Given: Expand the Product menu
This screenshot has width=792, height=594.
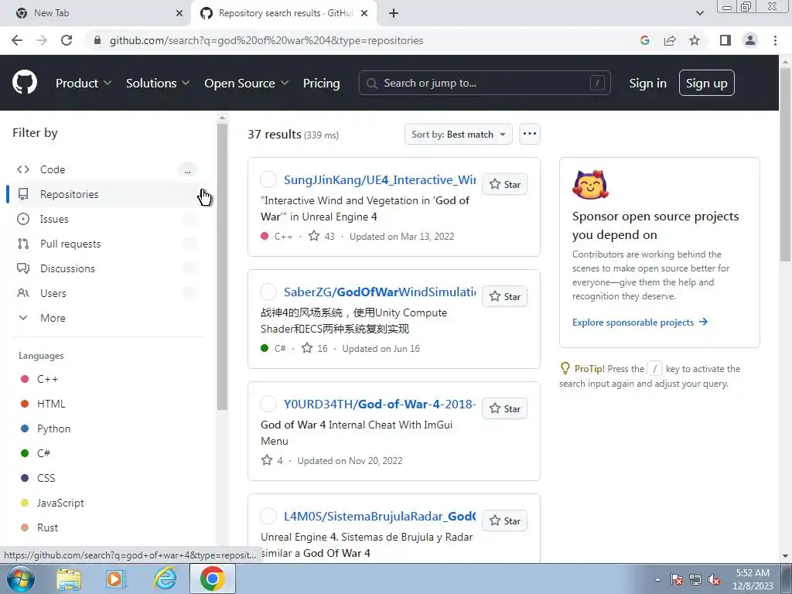Looking at the screenshot, I should 84,83.
